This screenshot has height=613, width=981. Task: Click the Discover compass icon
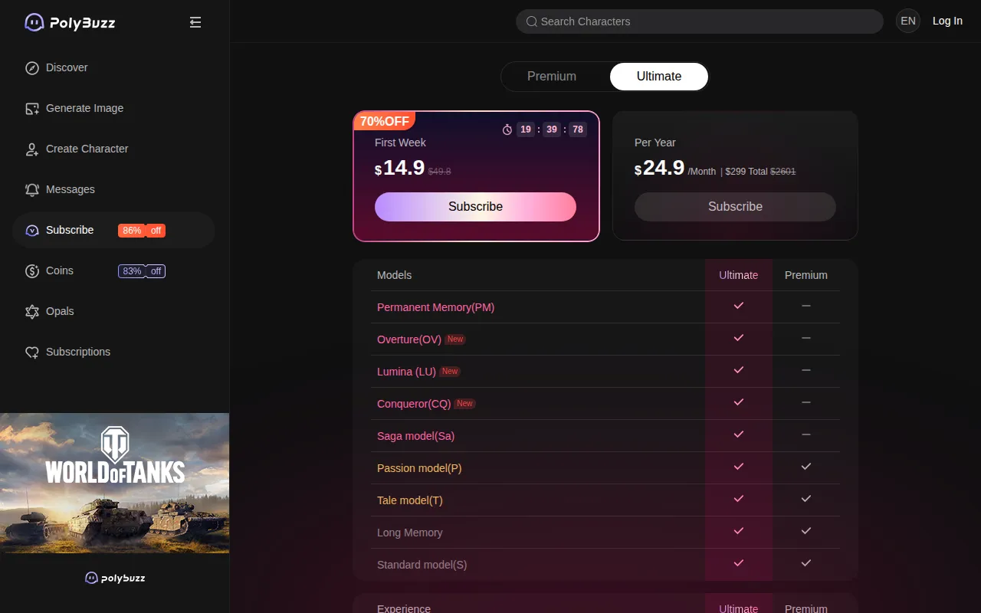32,67
